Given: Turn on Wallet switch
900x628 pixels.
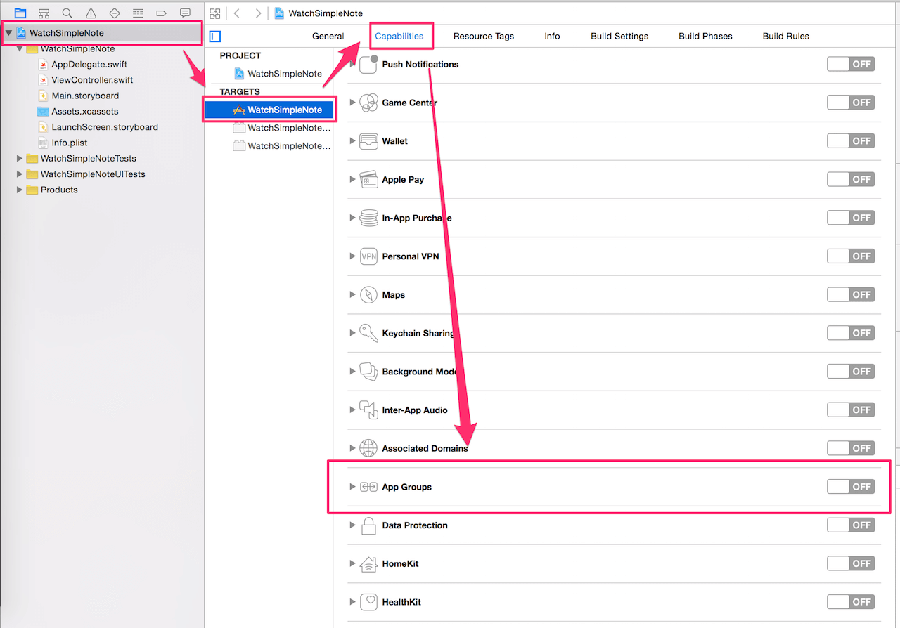Looking at the screenshot, I should point(851,141).
